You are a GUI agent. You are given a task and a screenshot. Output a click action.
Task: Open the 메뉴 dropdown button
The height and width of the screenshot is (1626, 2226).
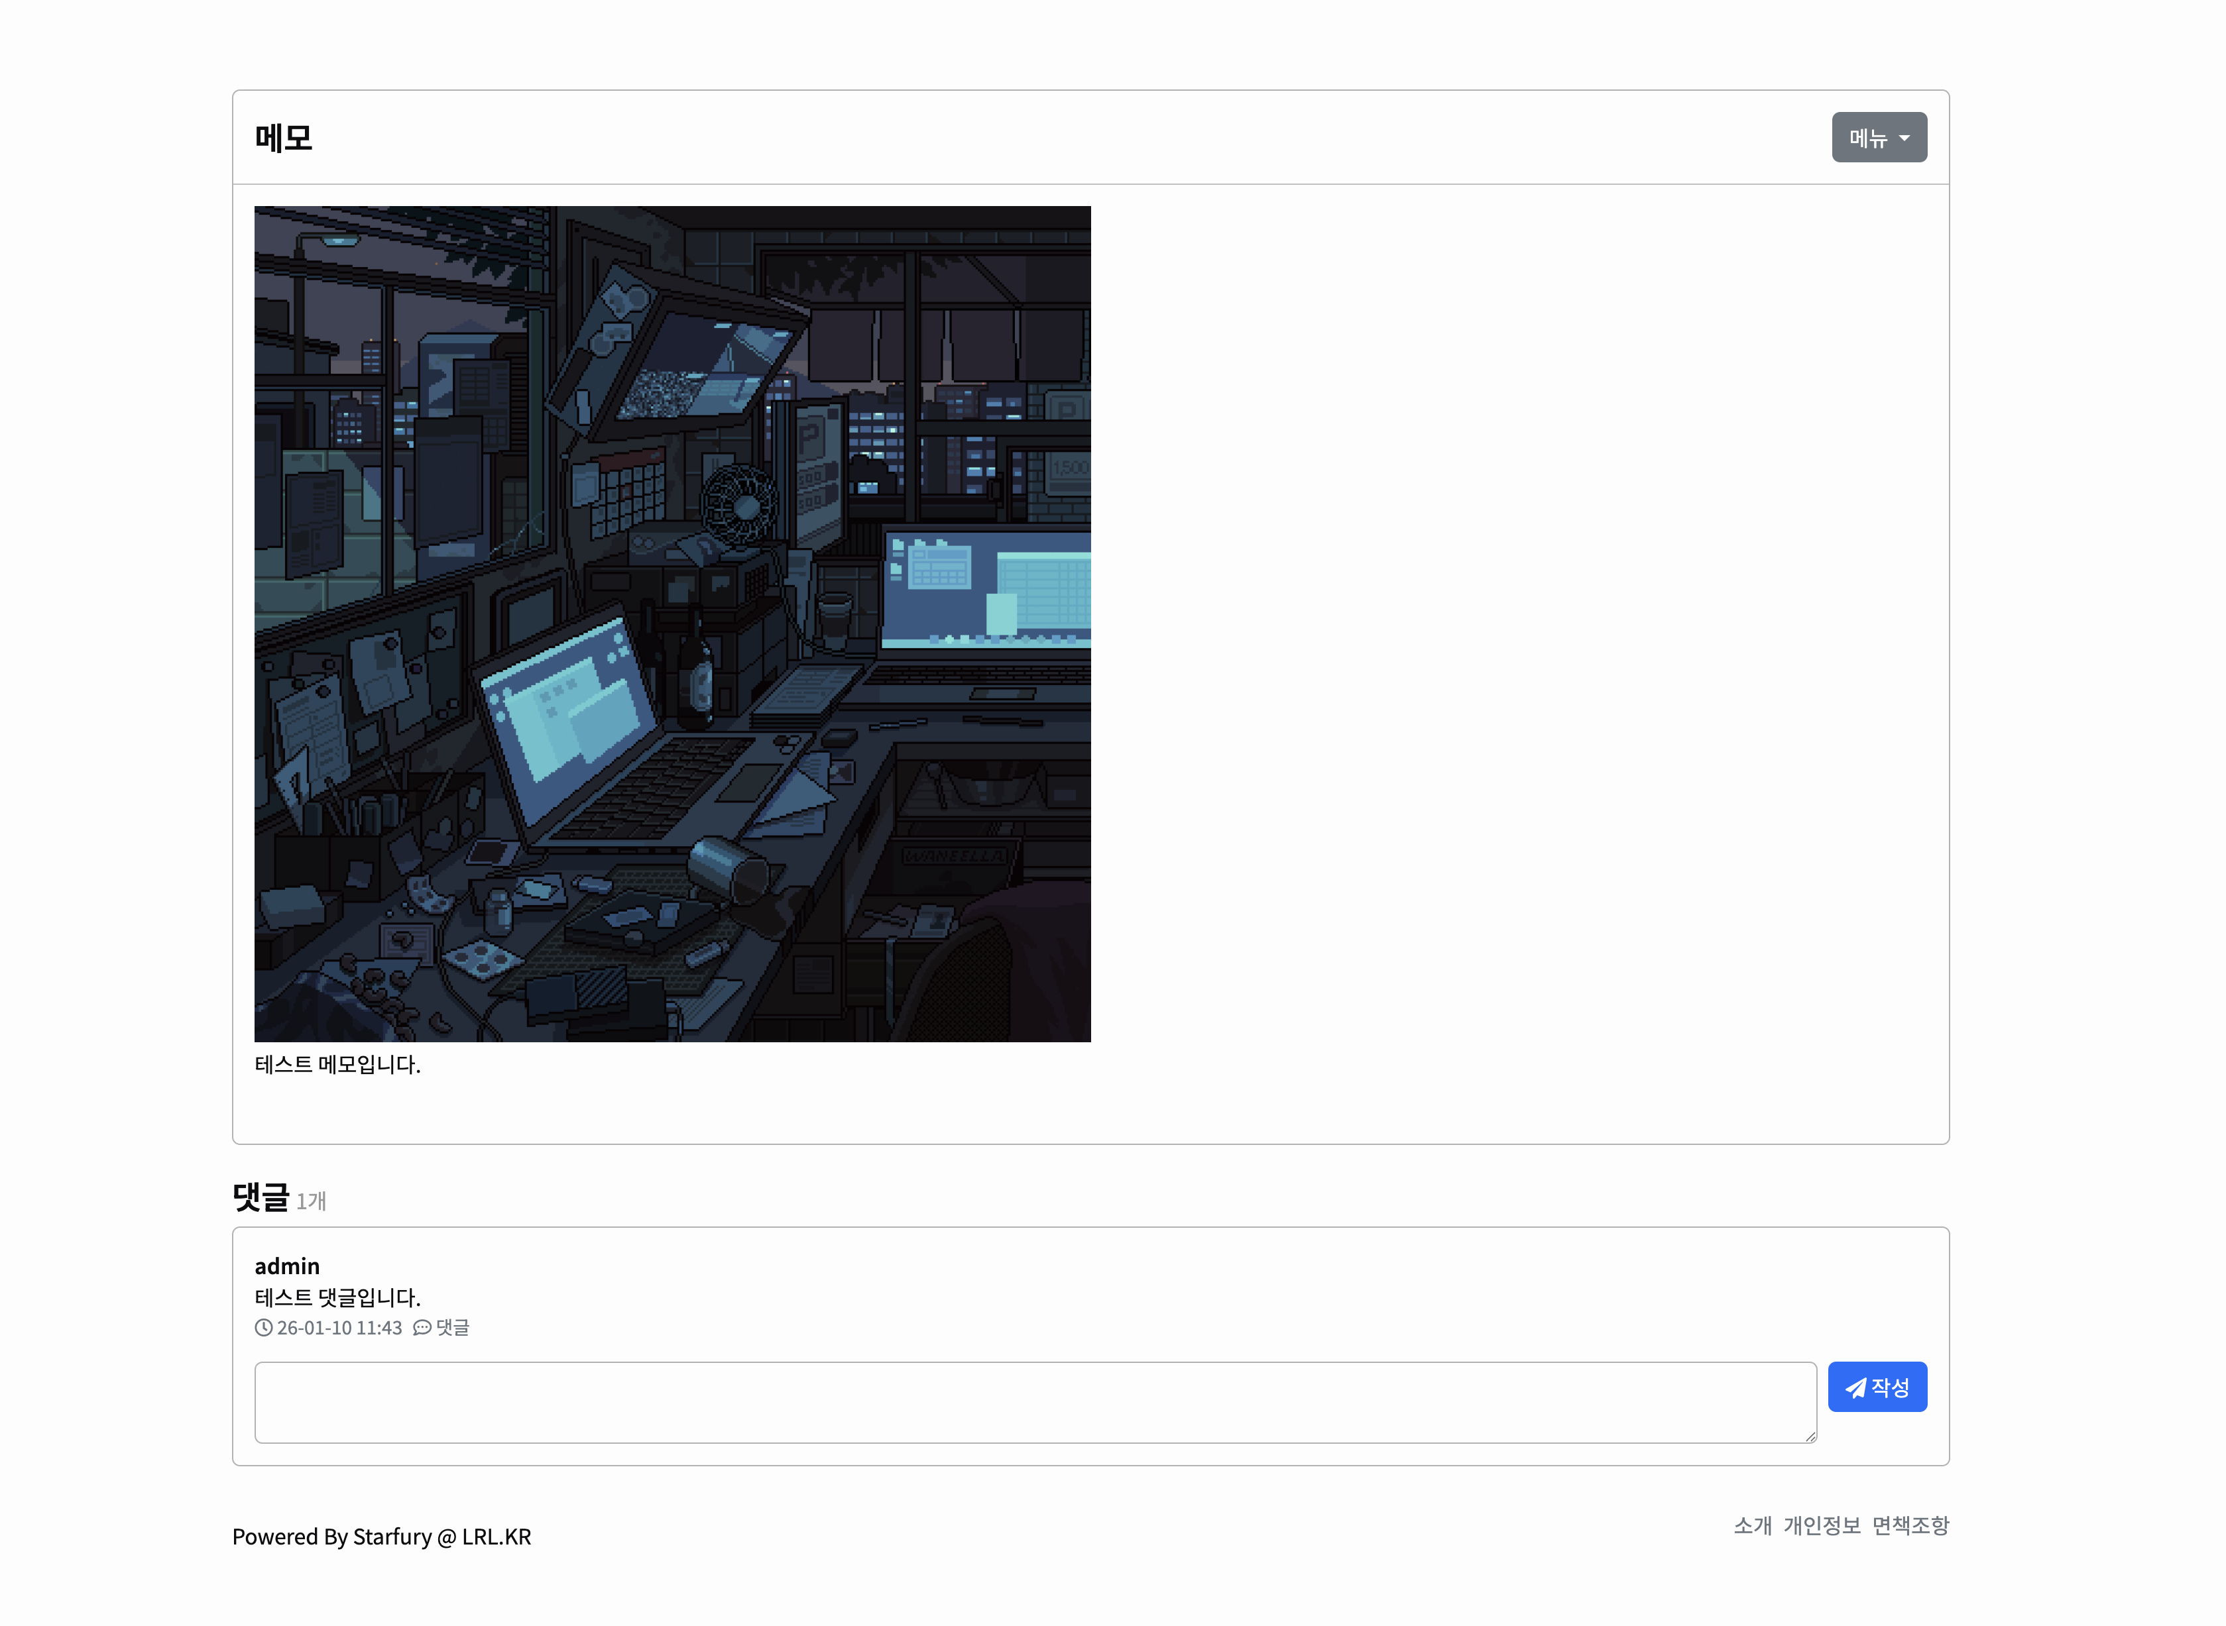point(1877,138)
